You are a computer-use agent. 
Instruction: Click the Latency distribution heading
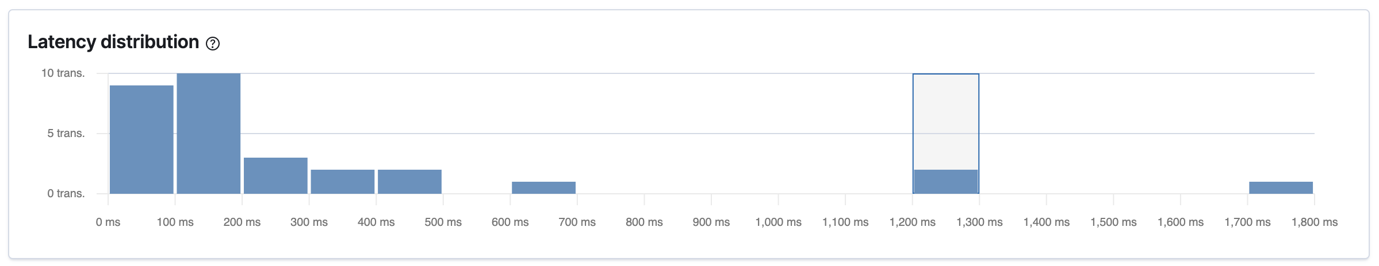click(113, 42)
